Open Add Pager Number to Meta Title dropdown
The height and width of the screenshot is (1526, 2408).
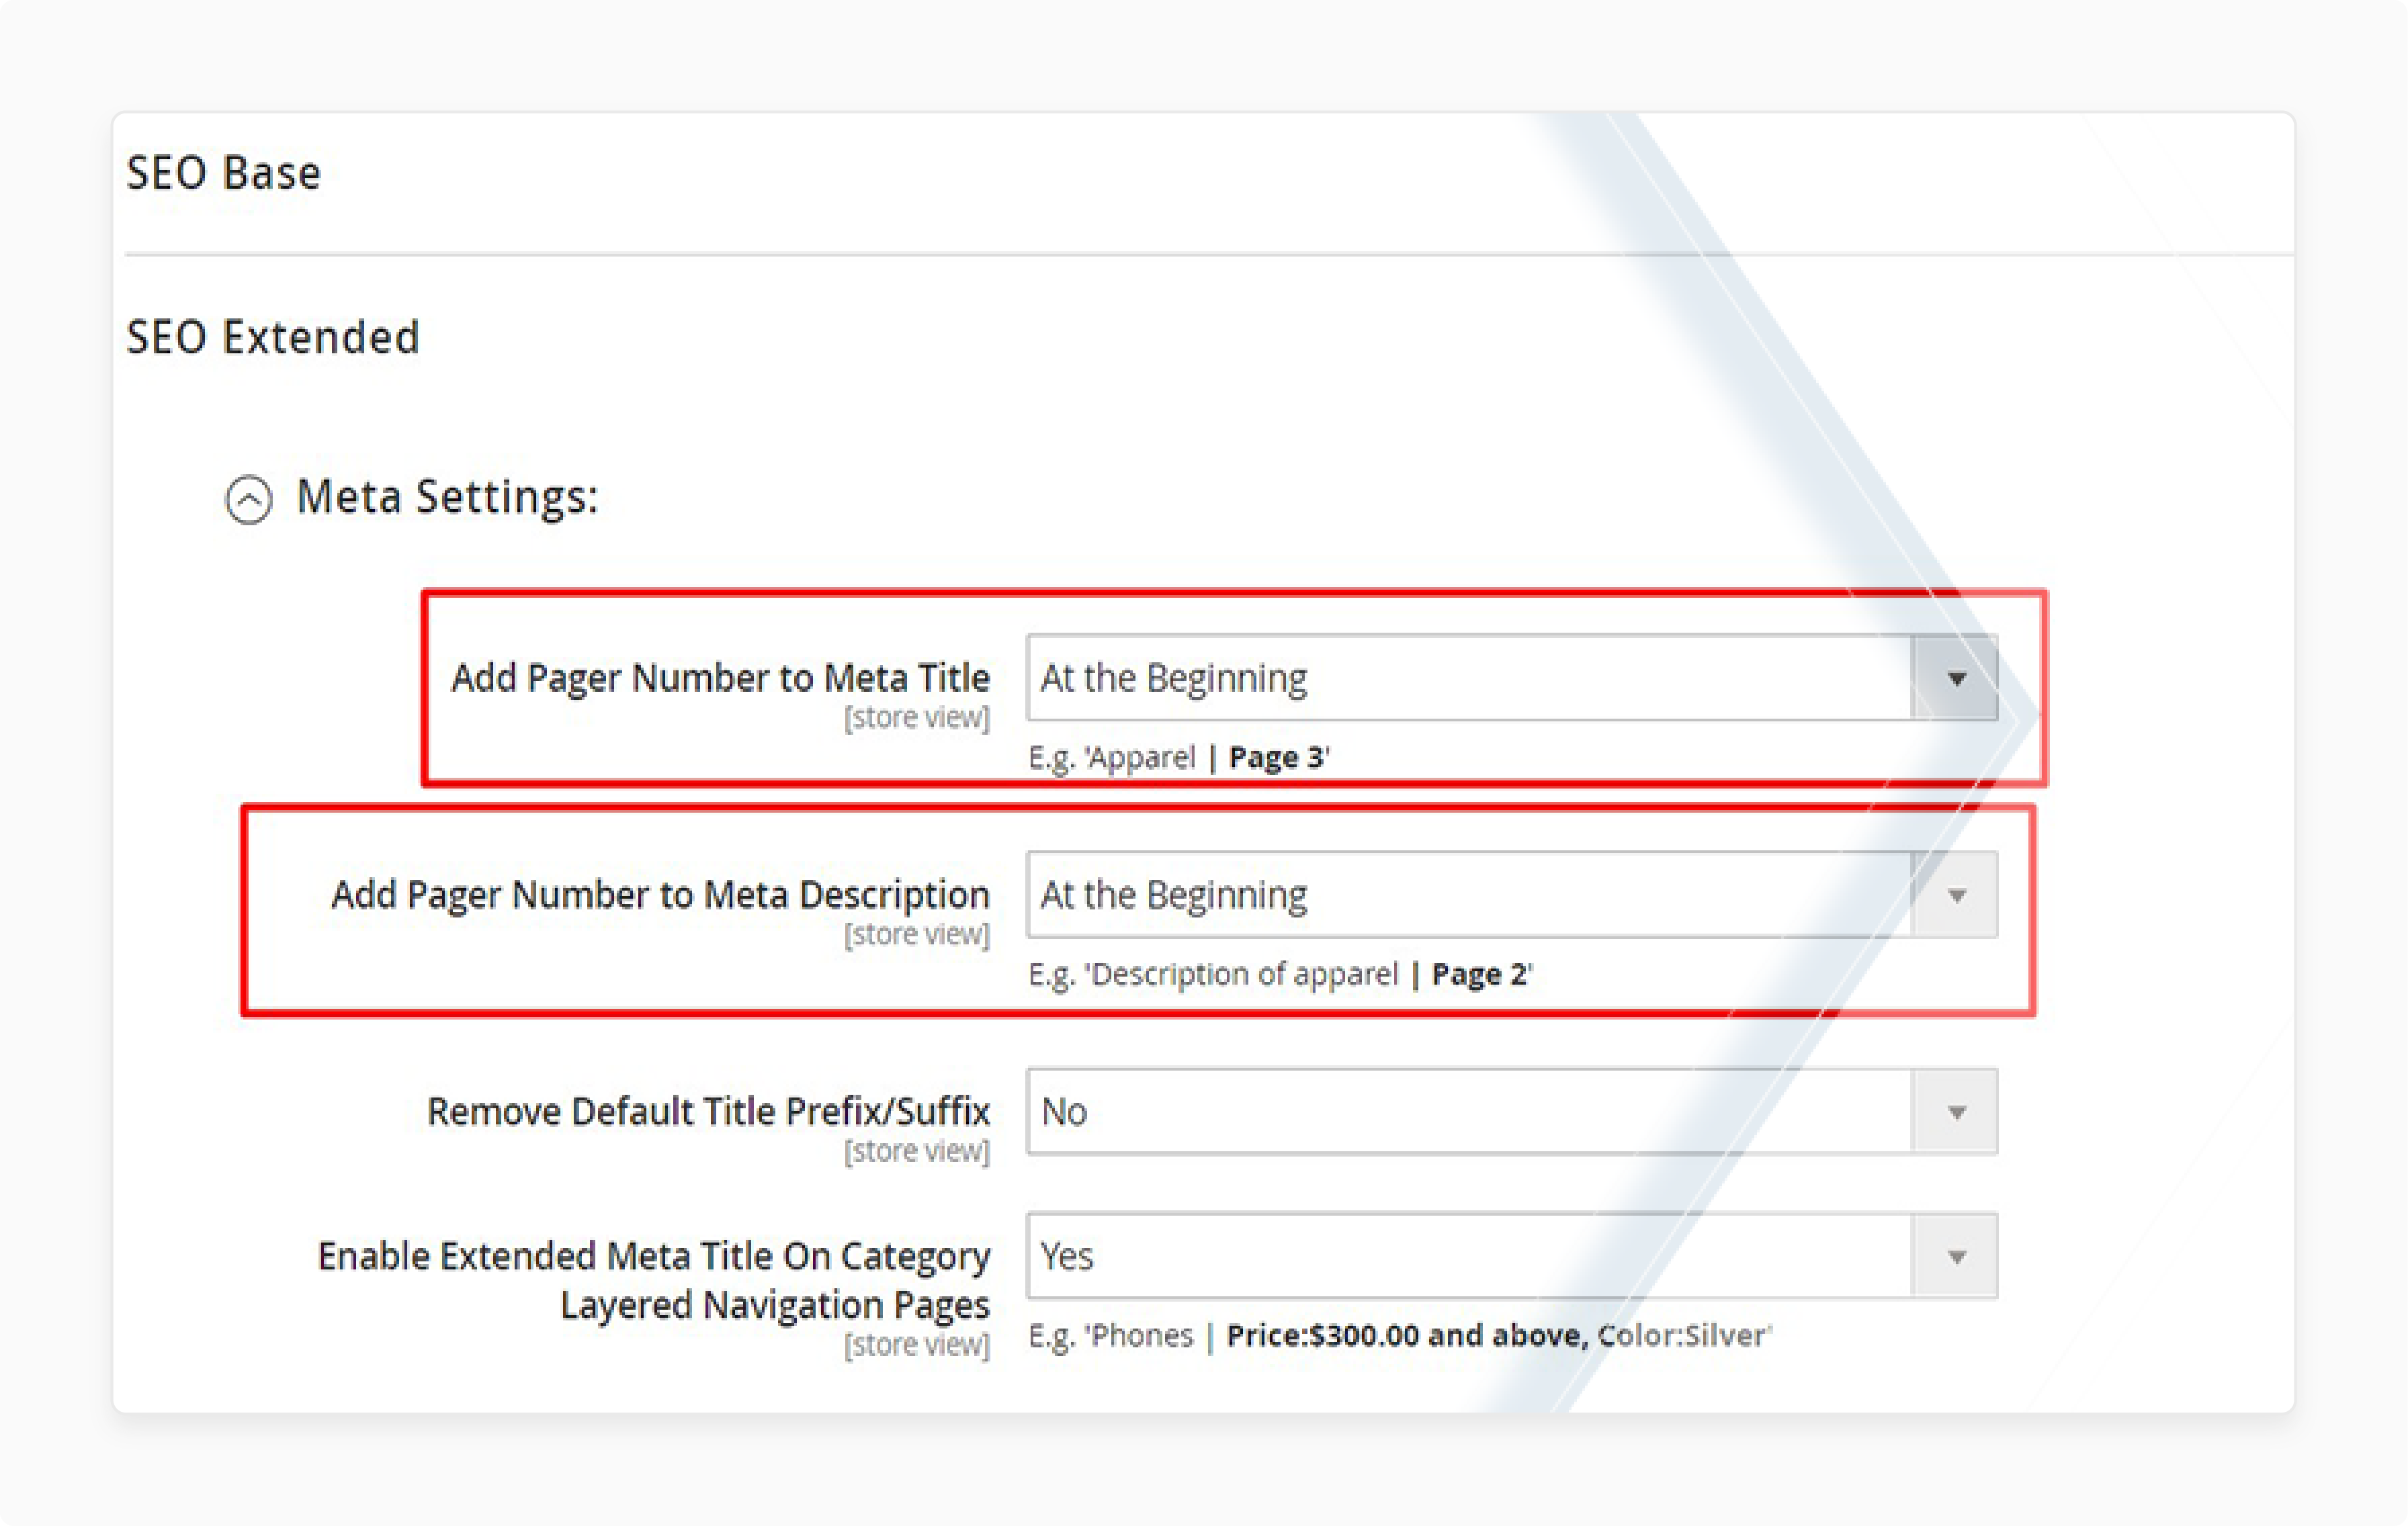tap(1511, 677)
